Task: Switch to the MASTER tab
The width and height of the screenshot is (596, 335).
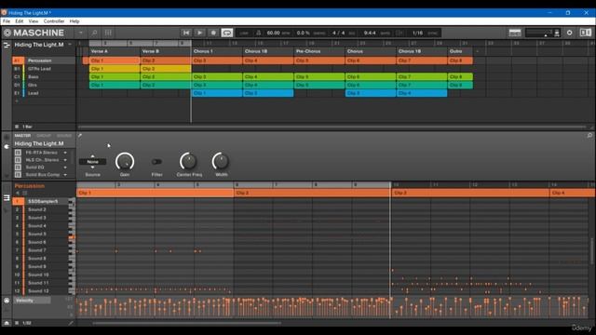Action: 22,136
